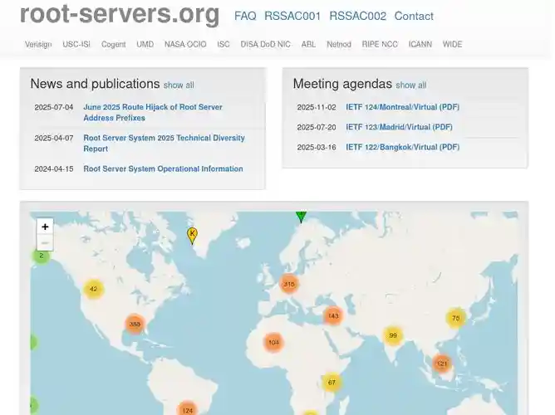This screenshot has height=415, width=555.
Task: Click the map zoom in plus button
Action: [x=45, y=227]
